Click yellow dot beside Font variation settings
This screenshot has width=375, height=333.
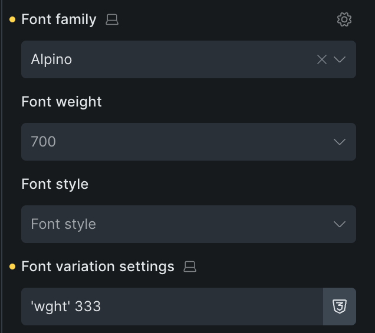pyautogui.click(x=12, y=267)
